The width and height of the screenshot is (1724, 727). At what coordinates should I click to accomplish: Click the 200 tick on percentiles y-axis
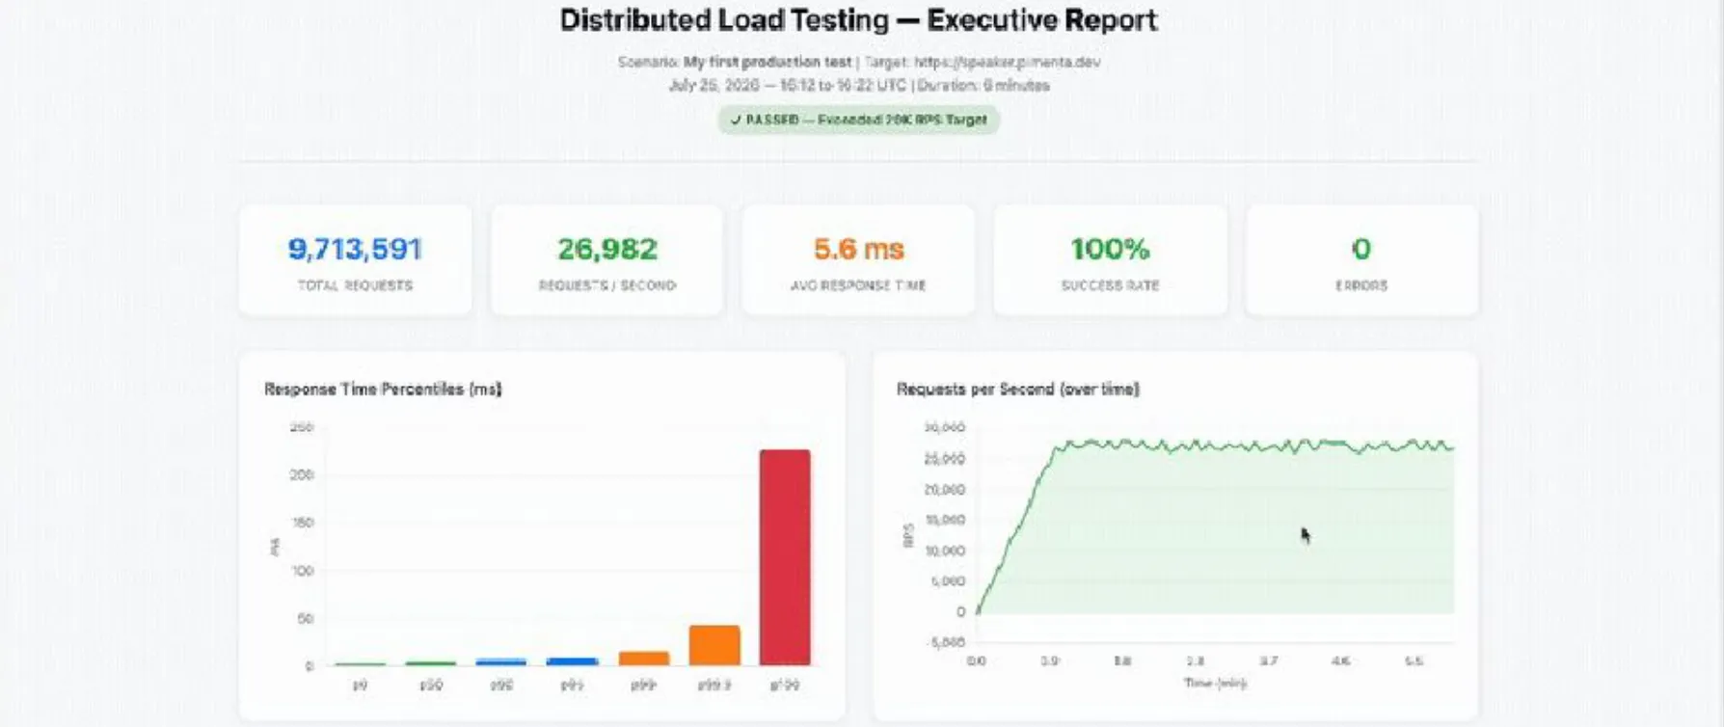pos(303,474)
